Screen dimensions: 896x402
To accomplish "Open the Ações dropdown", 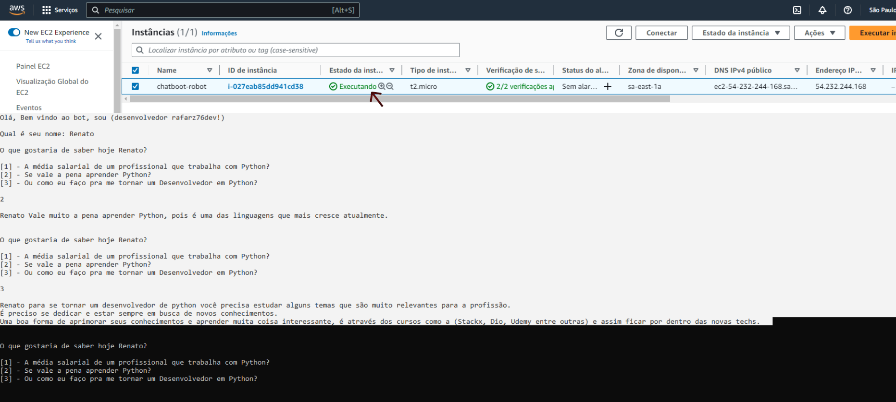I will click(x=820, y=33).
